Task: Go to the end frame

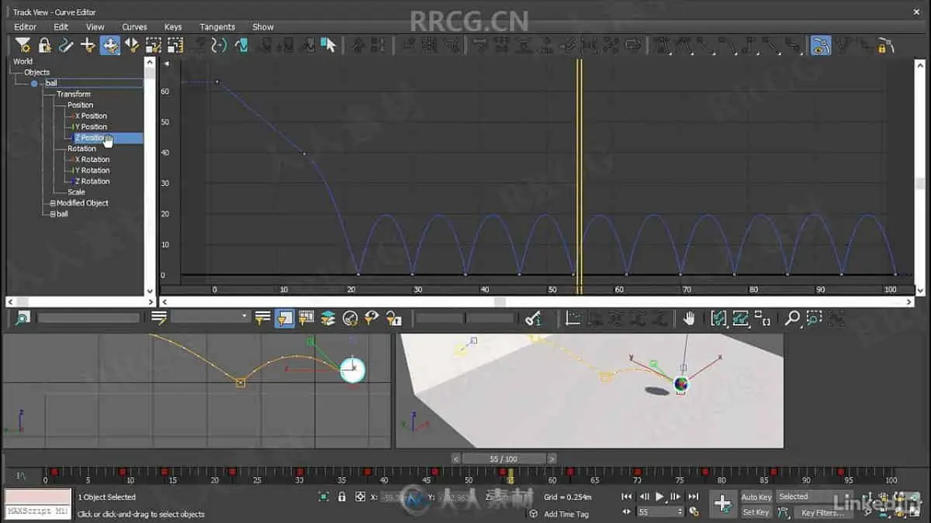Action: tap(693, 497)
